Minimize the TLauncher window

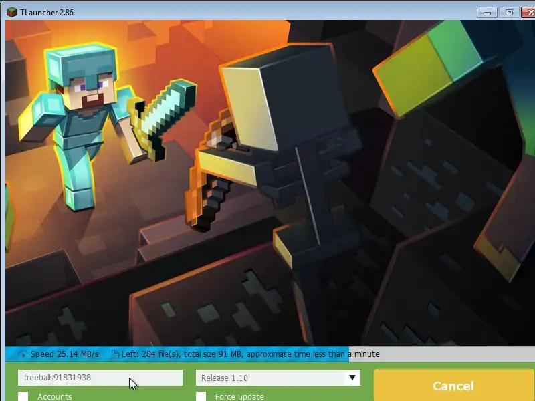tap(487, 13)
